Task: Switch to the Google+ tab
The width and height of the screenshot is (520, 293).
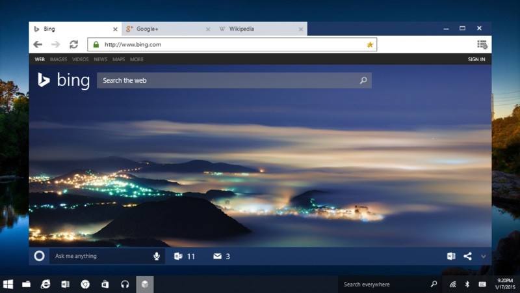Action: (162, 29)
